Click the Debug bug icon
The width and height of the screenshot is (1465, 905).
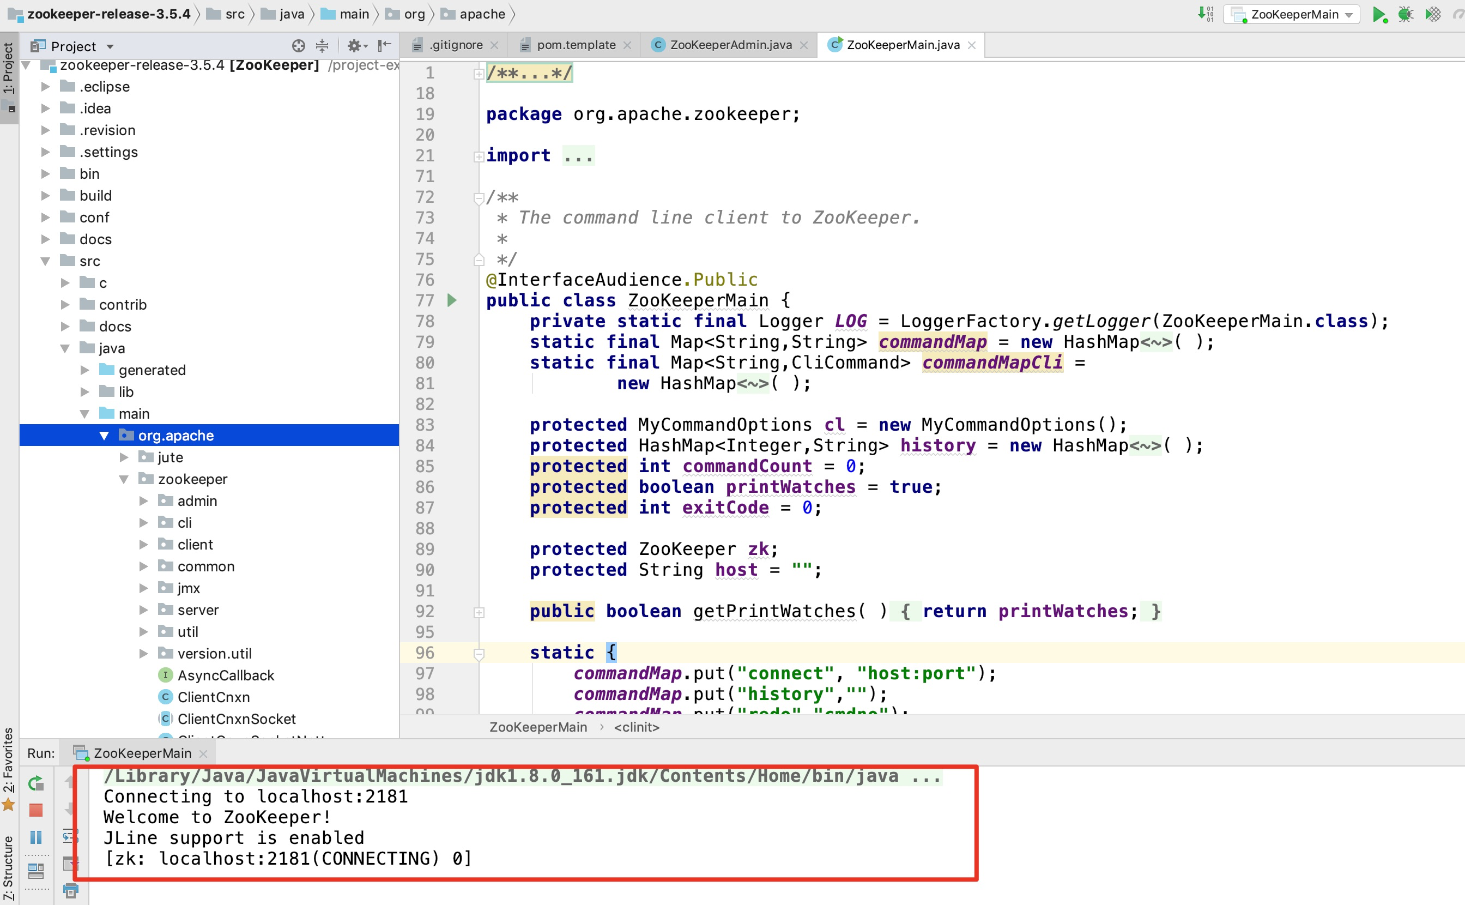pyautogui.click(x=1405, y=14)
